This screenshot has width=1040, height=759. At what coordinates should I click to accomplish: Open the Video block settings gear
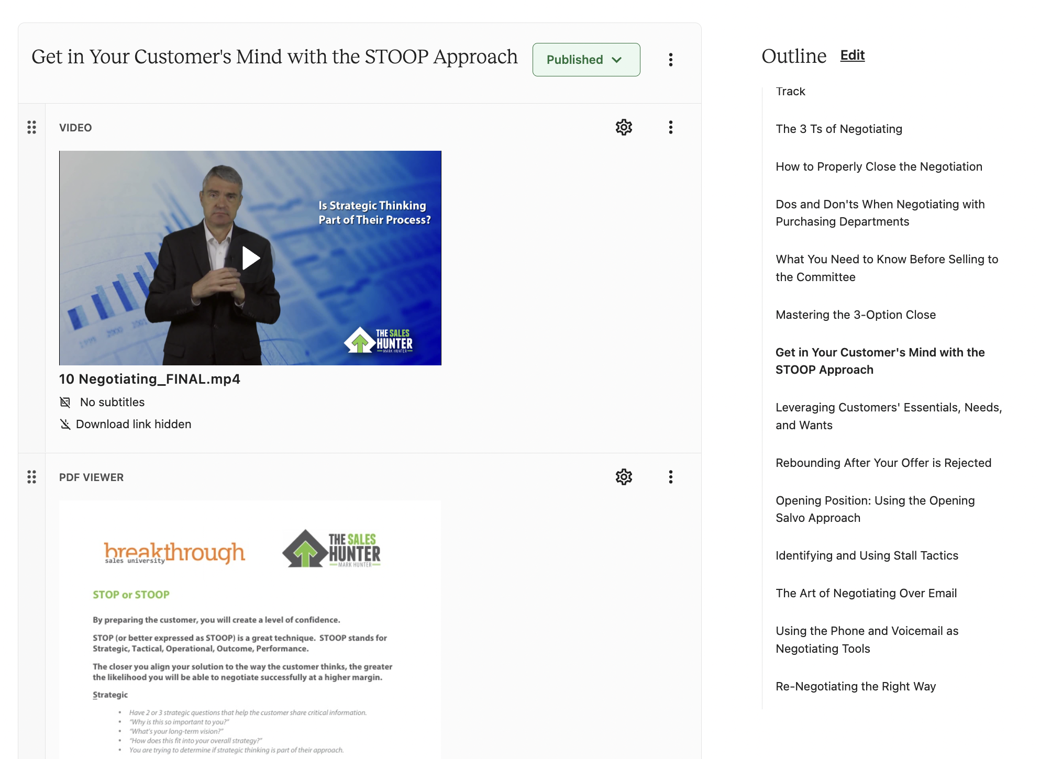point(624,127)
